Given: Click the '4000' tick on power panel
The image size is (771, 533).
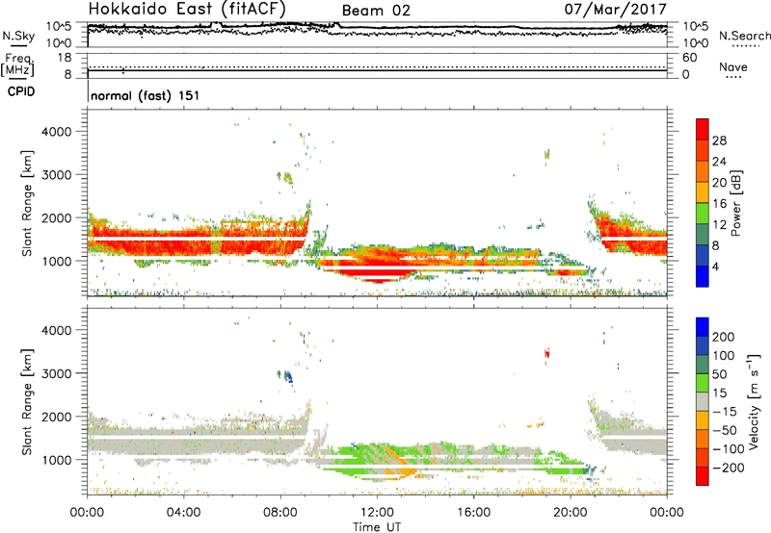Looking at the screenshot, I should click(56, 132).
